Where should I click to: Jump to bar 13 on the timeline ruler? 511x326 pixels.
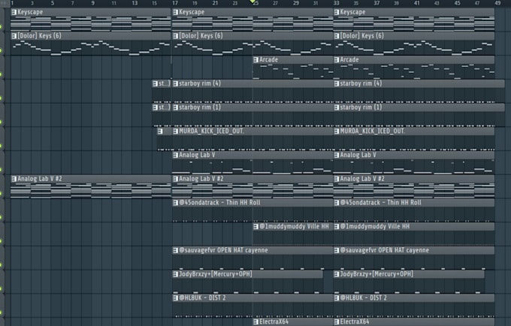click(135, 3)
